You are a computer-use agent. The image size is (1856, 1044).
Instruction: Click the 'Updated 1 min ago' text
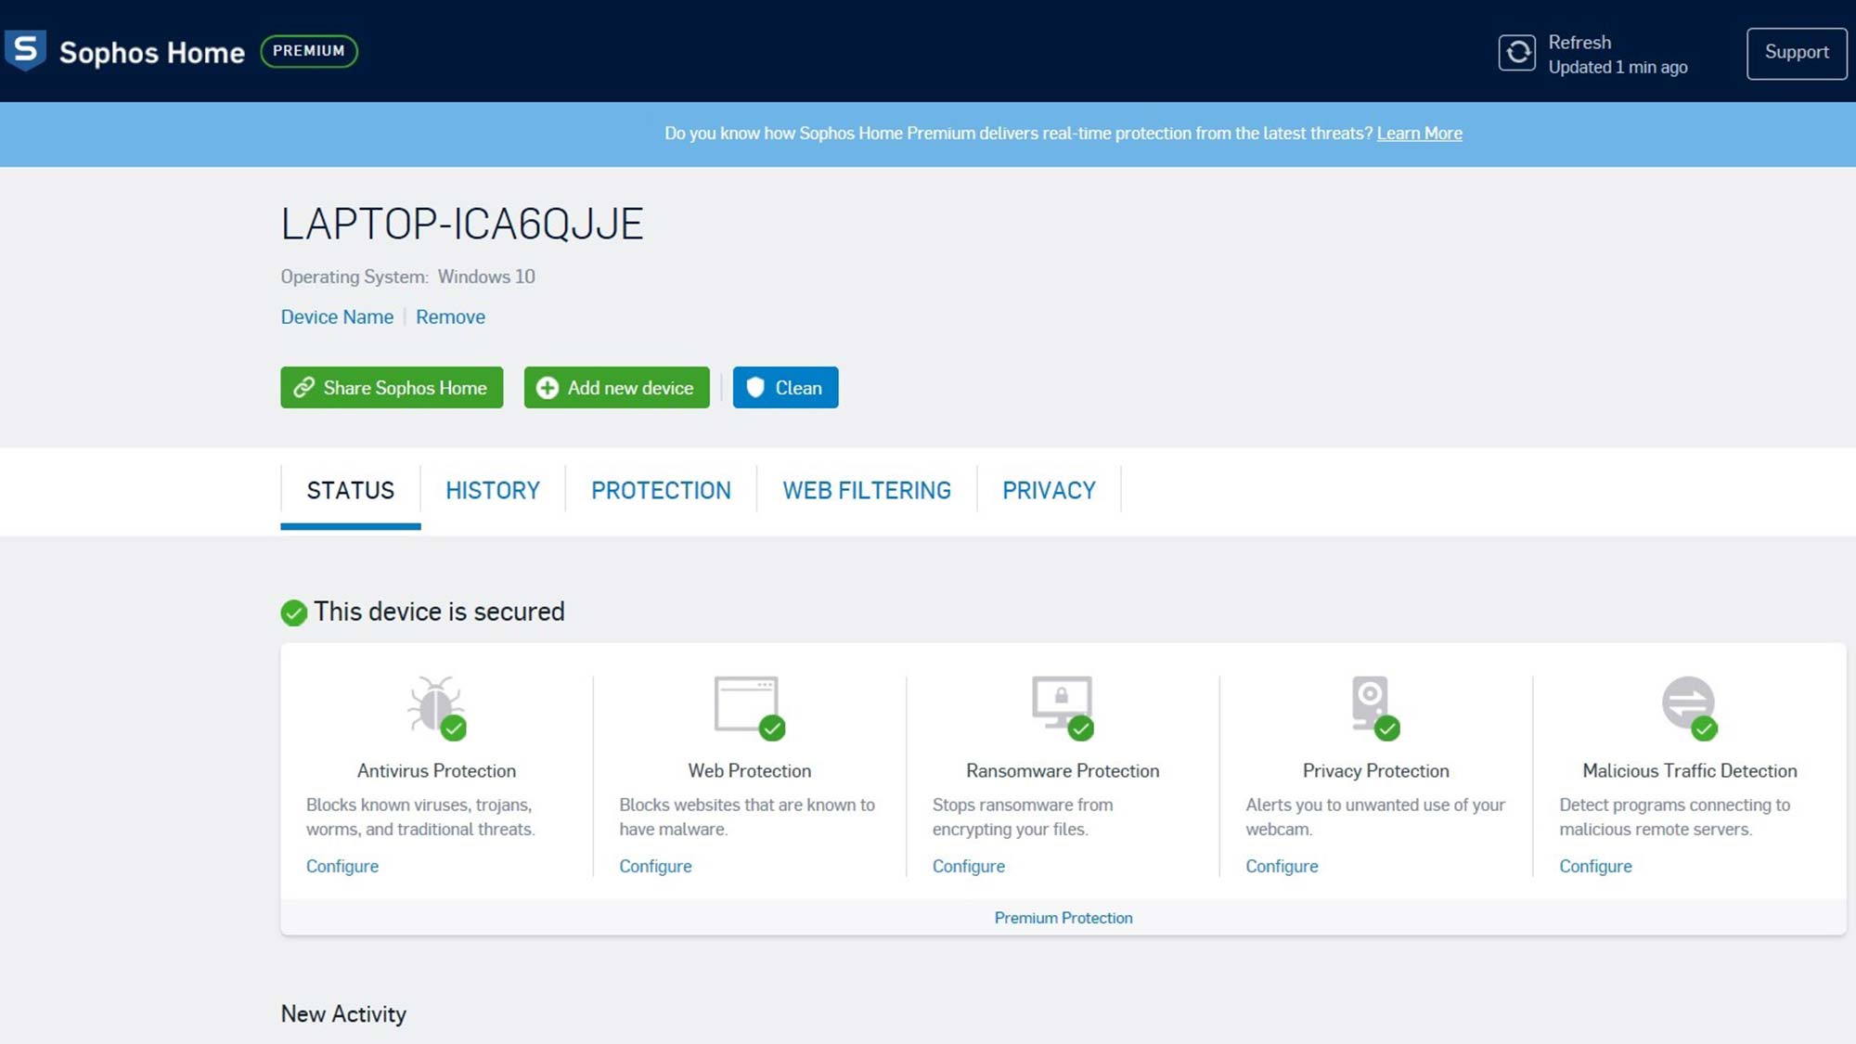coord(1618,67)
